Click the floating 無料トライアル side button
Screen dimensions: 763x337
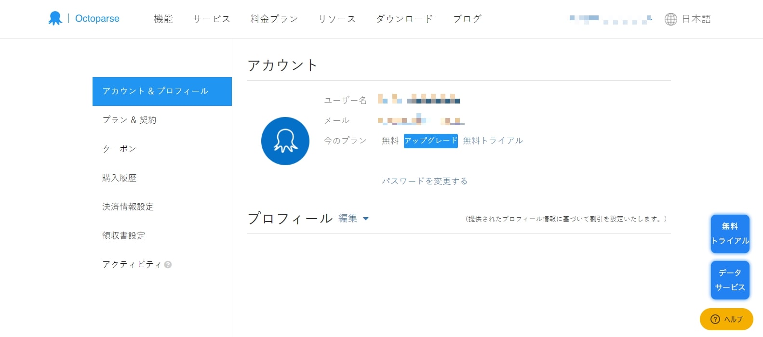tap(730, 234)
